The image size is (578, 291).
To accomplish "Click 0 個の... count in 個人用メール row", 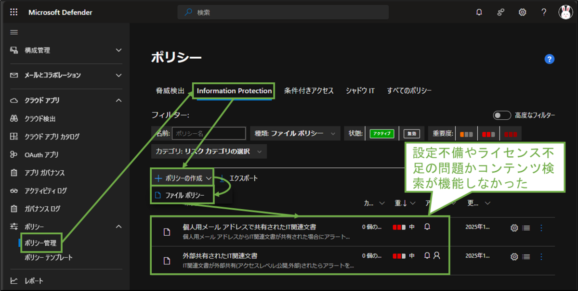I will tap(373, 227).
